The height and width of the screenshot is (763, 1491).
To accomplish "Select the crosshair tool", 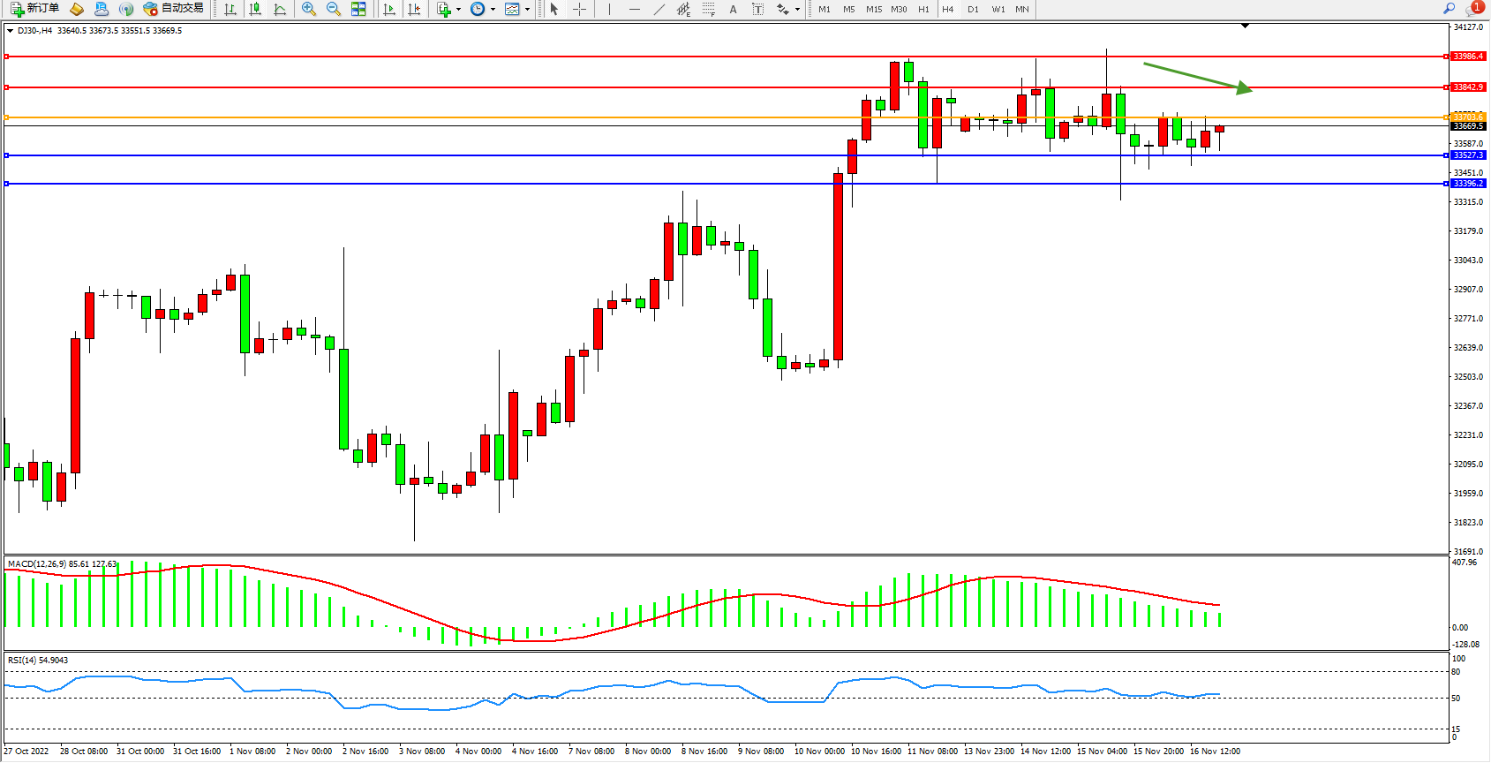I will point(580,9).
